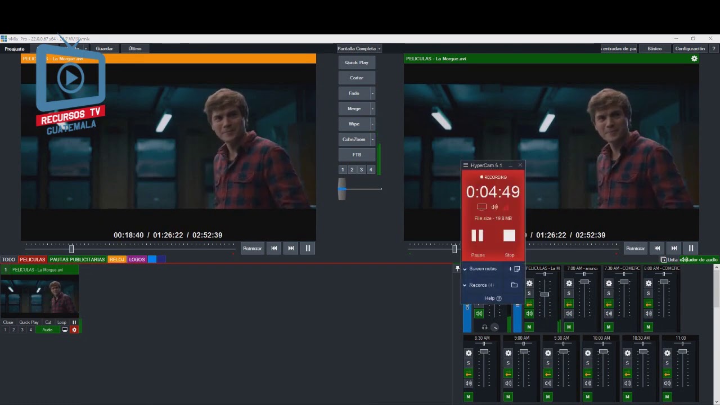
Task: Open the CubeZoom transition dropdown arrow
Action: 372,139
